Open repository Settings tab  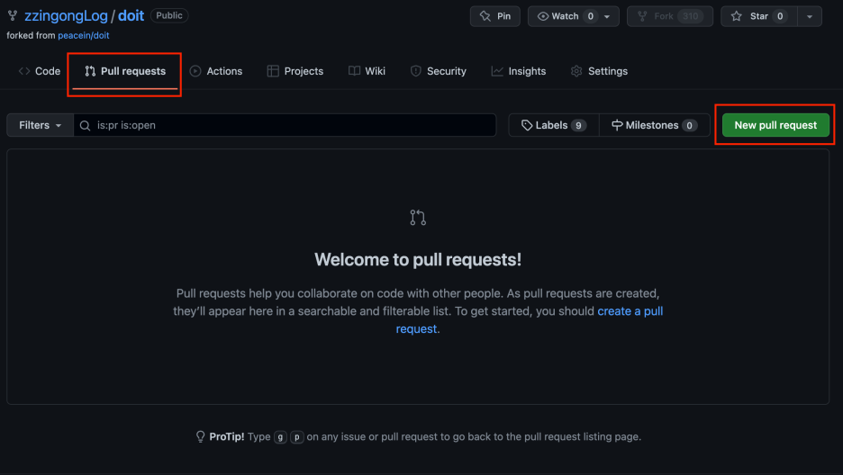599,71
